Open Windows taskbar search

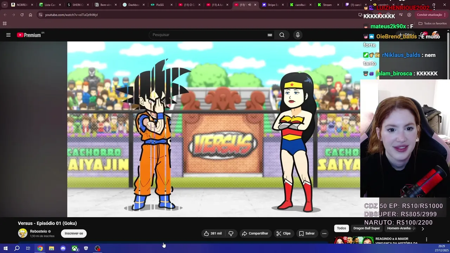pyautogui.click(x=17, y=248)
